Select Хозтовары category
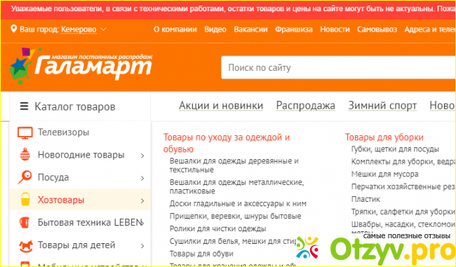 click(x=61, y=200)
